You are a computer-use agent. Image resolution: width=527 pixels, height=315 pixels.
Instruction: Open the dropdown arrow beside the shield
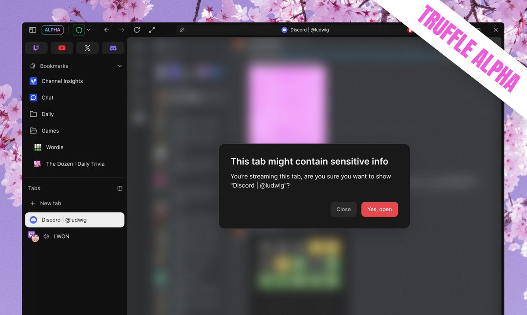point(88,30)
